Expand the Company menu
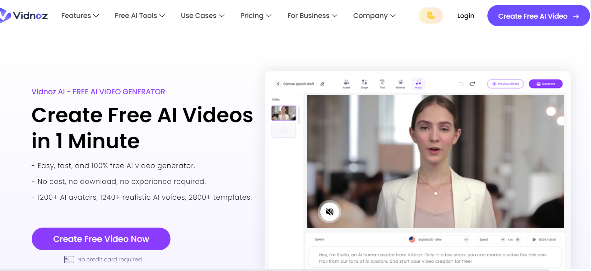 pyautogui.click(x=374, y=16)
